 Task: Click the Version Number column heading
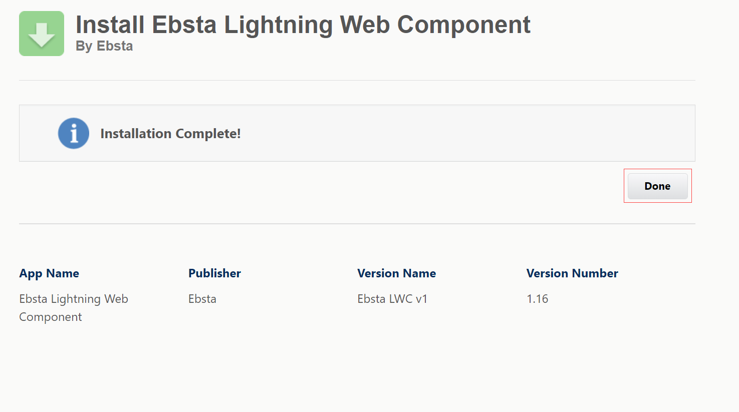click(572, 273)
